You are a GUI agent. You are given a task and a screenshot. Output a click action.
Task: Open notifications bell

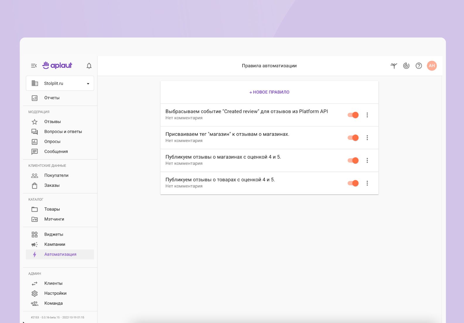pyautogui.click(x=89, y=66)
